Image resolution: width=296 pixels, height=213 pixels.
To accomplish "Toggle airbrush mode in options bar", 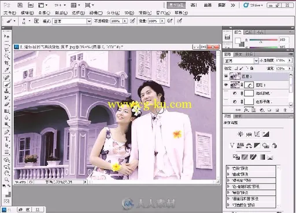I will click(x=169, y=21).
